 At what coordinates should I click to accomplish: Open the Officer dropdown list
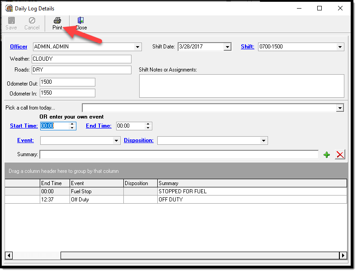137,47
